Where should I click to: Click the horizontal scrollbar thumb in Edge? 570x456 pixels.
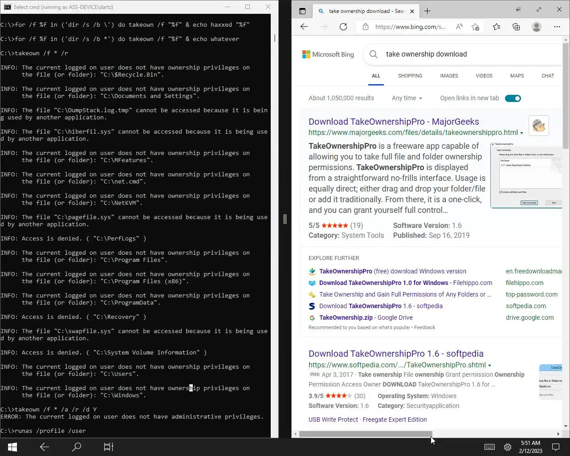click(366, 434)
